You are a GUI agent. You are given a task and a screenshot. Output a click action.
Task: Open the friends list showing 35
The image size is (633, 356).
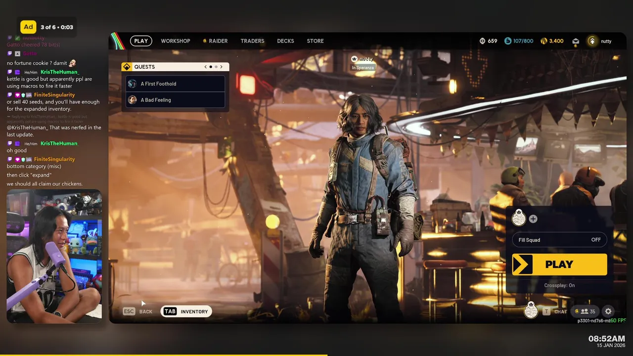586,311
